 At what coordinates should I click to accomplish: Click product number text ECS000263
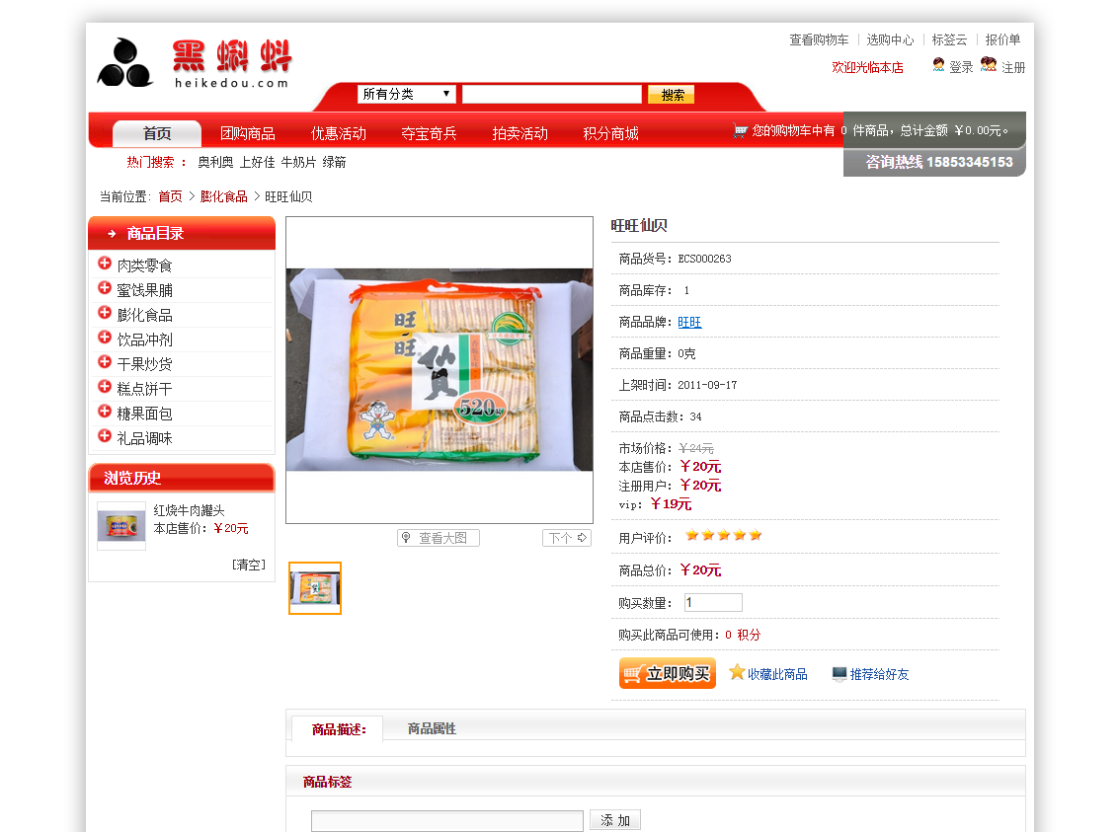704,259
